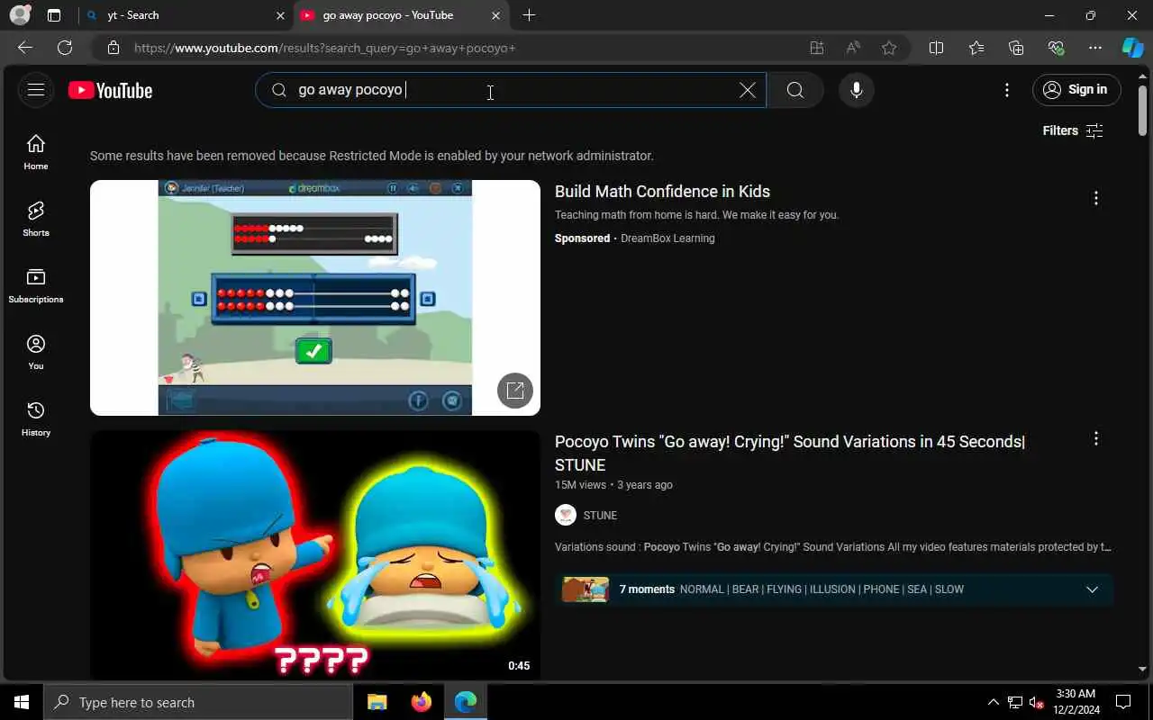
Task: Play the Pocoyo Twins video thumbnail
Action: [x=315, y=555]
